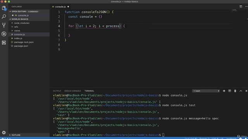Click the braces icon of package-lock.json
Viewport: 248px width, 139px height.
12,42
